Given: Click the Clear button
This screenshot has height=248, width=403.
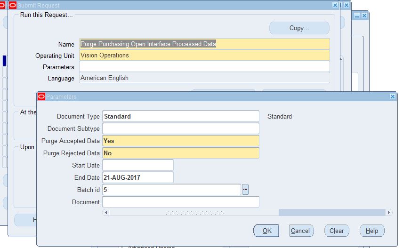Looking at the screenshot, I should [337, 231].
